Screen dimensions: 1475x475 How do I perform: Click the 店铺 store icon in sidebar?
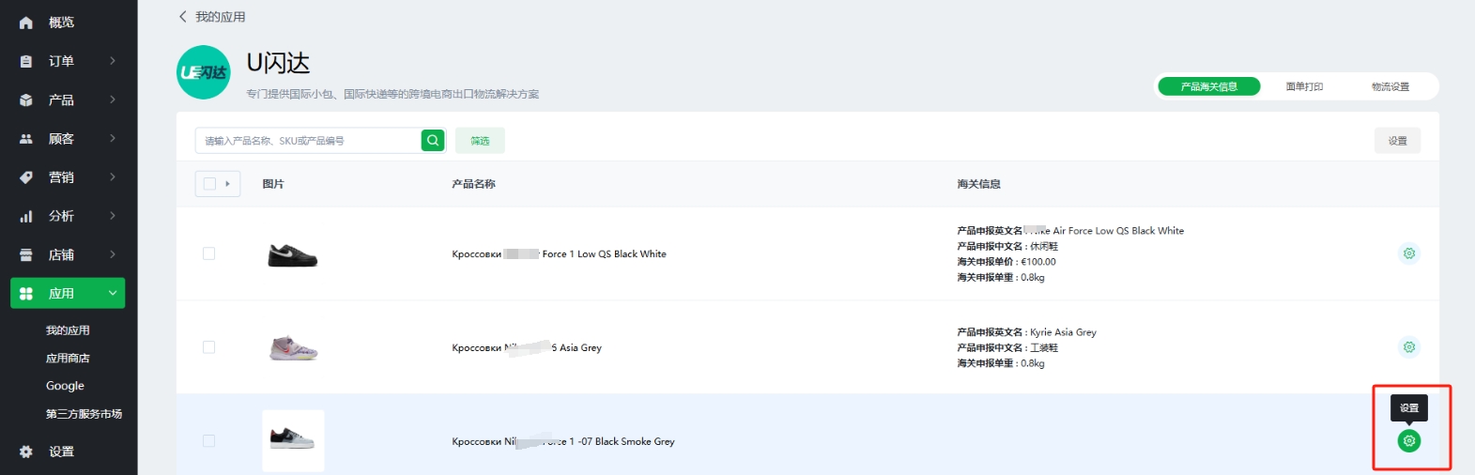point(26,254)
